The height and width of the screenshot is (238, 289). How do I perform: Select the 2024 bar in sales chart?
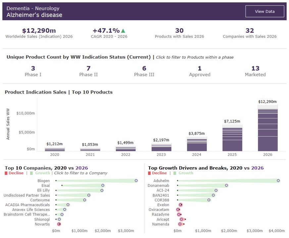(x=197, y=145)
